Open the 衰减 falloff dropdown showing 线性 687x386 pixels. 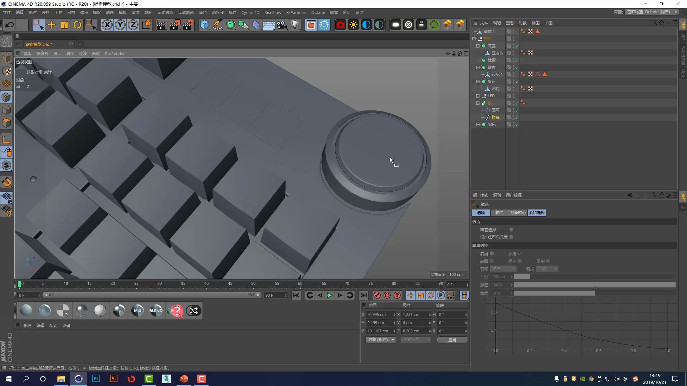[x=503, y=268]
